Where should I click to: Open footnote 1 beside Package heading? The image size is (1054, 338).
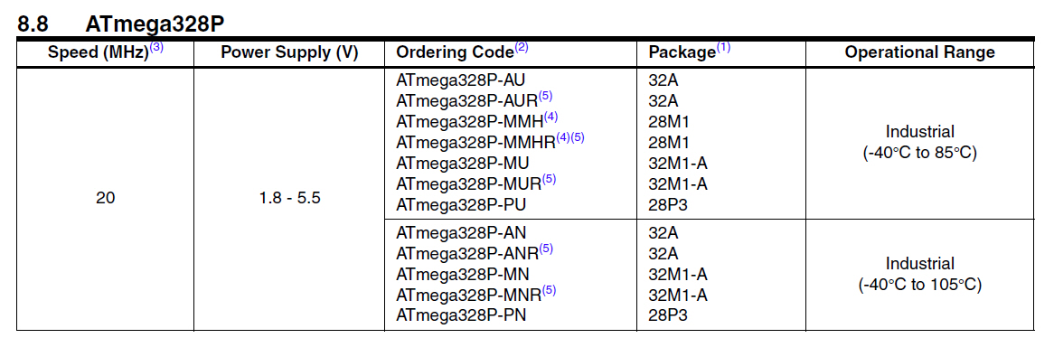tap(722, 49)
